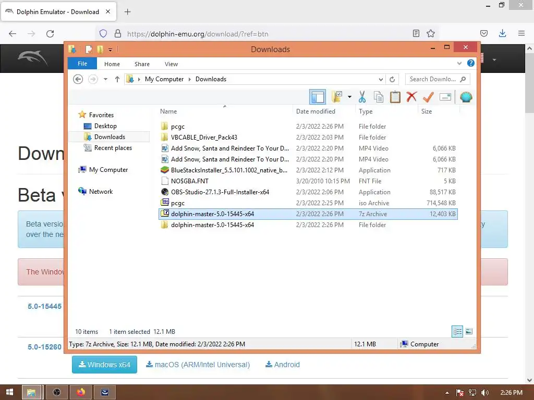This screenshot has width=534, height=400.
Task: Select the VBCABLE_Driver_Pack43 folder
Action: click(x=308, y=137)
